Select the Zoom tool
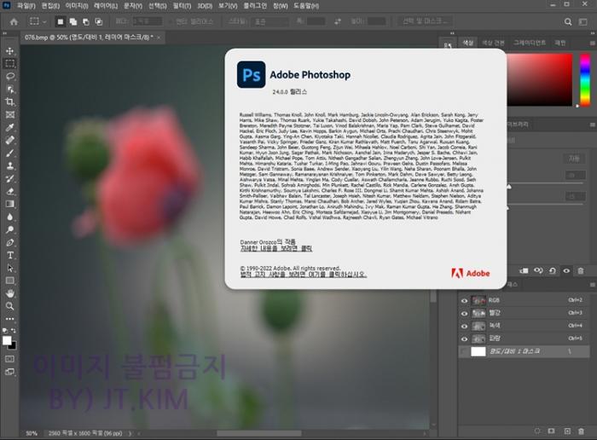Image resolution: width=597 pixels, height=440 pixels. pyautogui.click(x=10, y=306)
